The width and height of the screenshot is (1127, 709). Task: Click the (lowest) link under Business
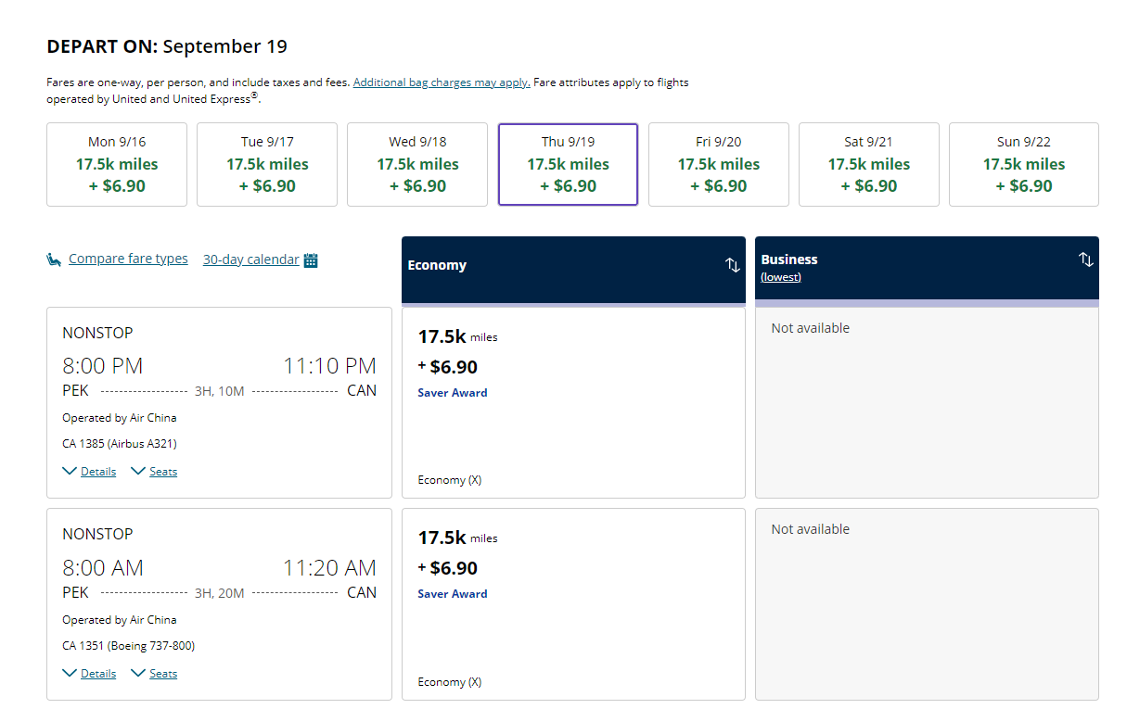click(781, 277)
